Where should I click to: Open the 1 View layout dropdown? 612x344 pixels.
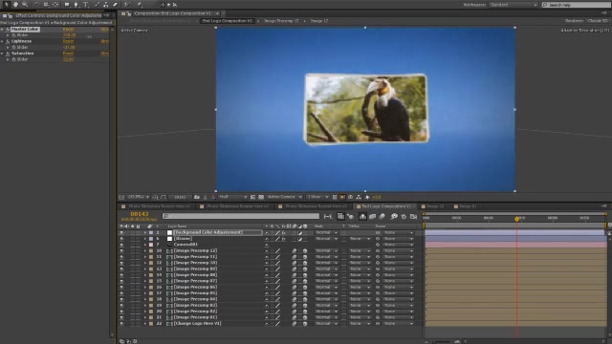[x=317, y=197]
